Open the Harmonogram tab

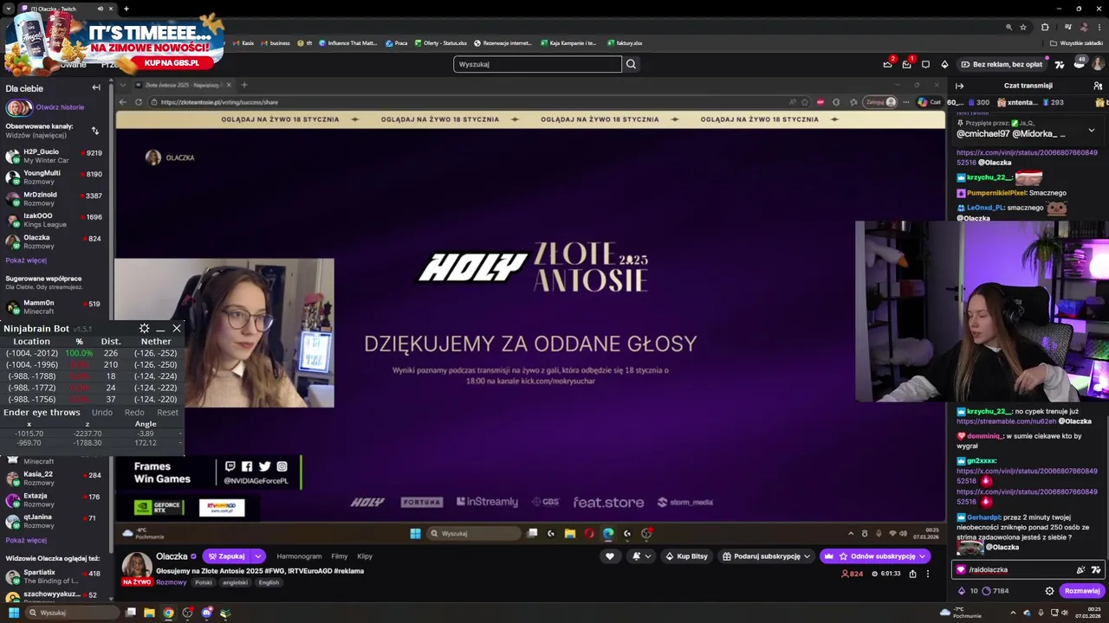click(x=299, y=556)
